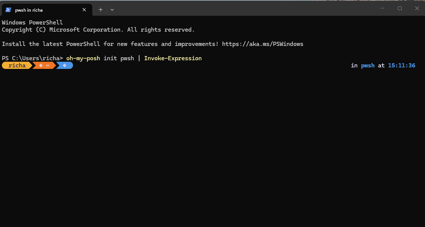Open a new tab with plus button
The width and height of the screenshot is (425, 227).
tap(101, 10)
